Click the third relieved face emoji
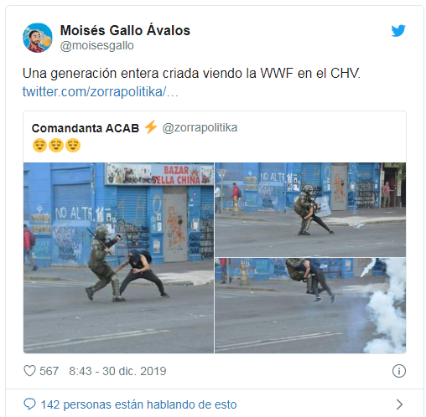The width and height of the screenshot is (426, 417). (73, 146)
